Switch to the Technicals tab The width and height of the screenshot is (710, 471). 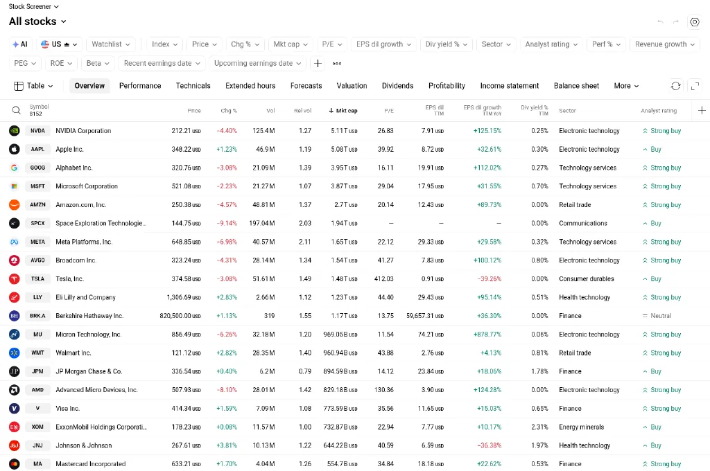(x=193, y=86)
